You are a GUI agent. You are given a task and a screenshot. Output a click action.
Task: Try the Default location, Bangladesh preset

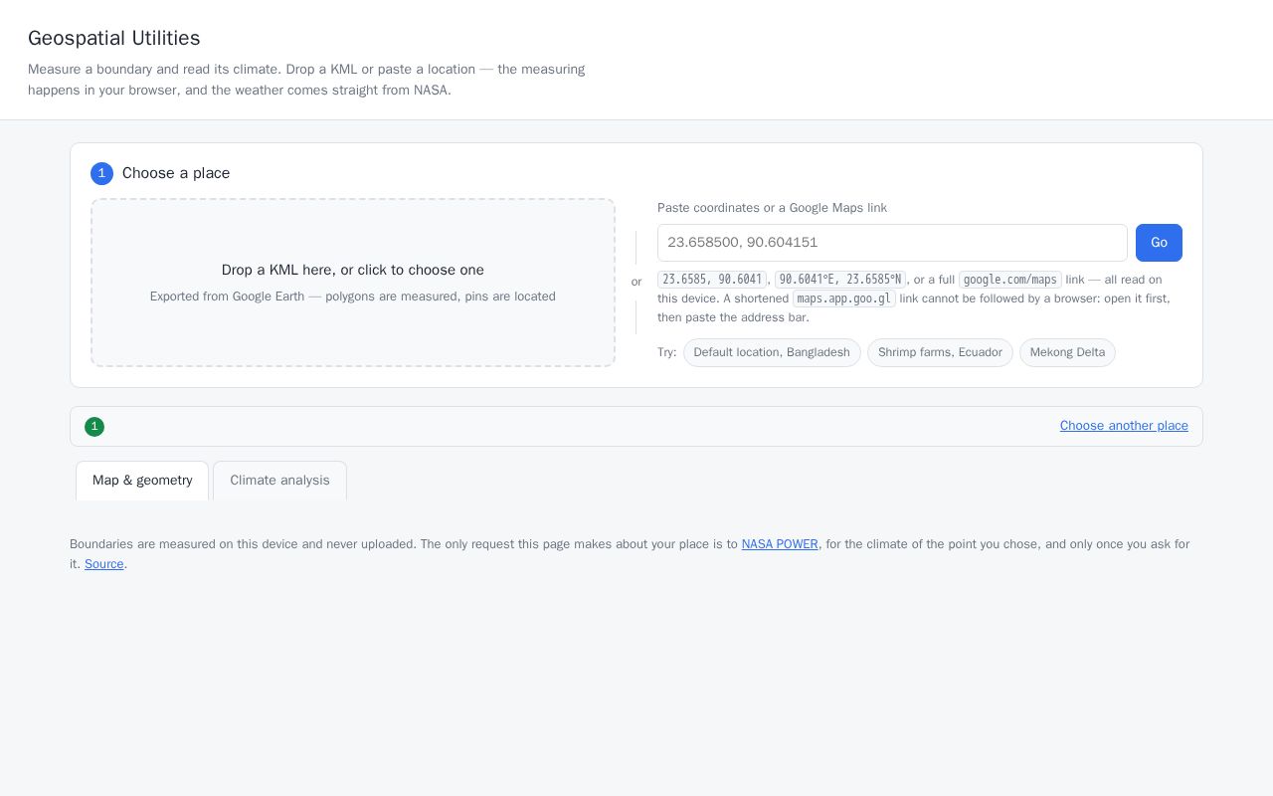click(x=772, y=352)
